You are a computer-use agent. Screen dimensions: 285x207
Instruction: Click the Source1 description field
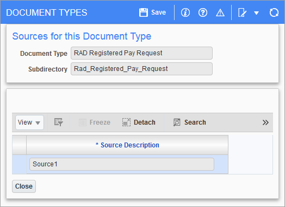click(x=122, y=164)
